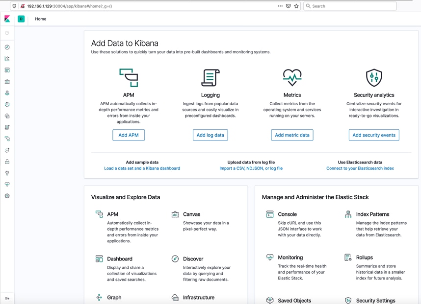Open Stack Monitoring heartbeat icon in sidebar
This screenshot has height=304, width=421.
[7, 185]
